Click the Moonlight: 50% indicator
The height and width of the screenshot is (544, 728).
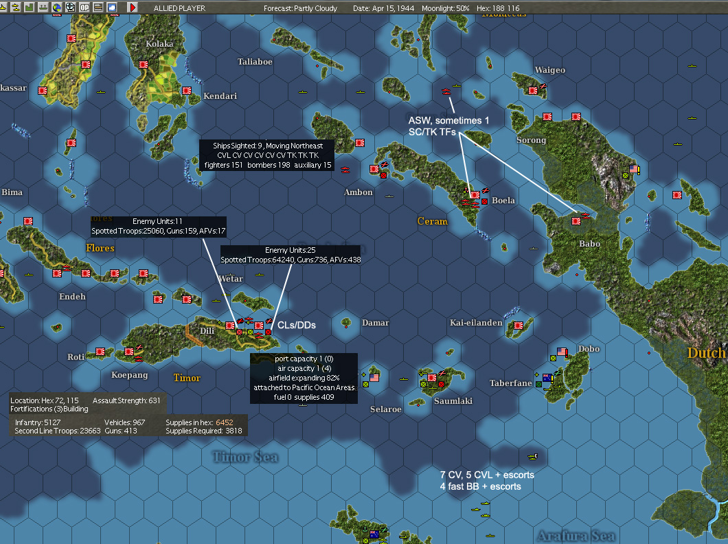(x=445, y=8)
